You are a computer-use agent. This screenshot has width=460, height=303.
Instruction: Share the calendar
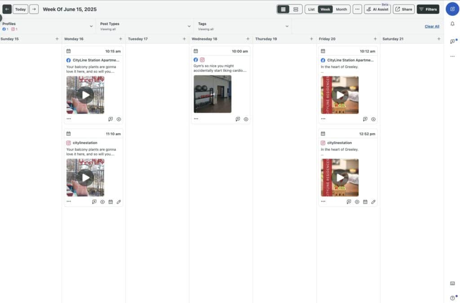(x=404, y=9)
